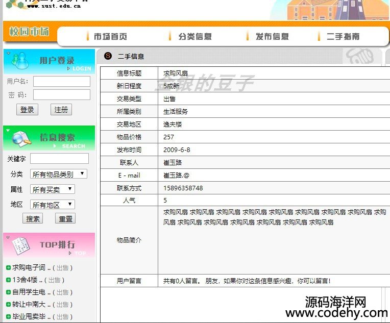This screenshot has height=323, width=390.
Task: Focus the 用户名 username input field
Action: point(62,81)
